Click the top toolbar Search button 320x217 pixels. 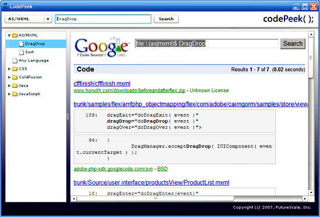coord(166,19)
